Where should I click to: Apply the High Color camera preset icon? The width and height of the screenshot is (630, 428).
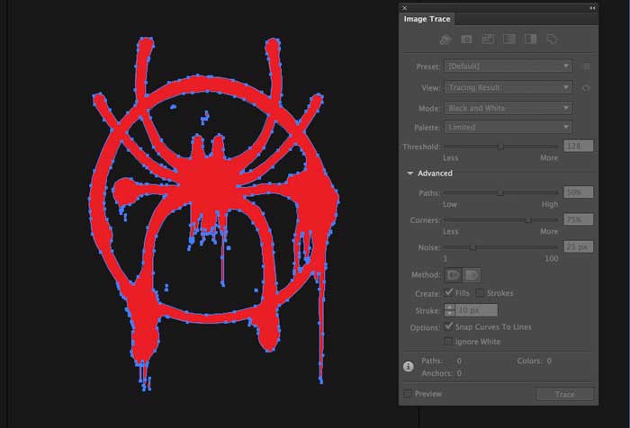click(x=466, y=39)
